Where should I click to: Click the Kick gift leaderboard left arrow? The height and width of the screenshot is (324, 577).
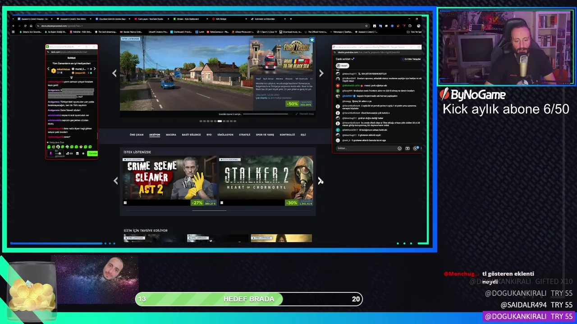click(48, 69)
